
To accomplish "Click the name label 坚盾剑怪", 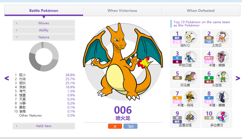I will tap(185, 125).
